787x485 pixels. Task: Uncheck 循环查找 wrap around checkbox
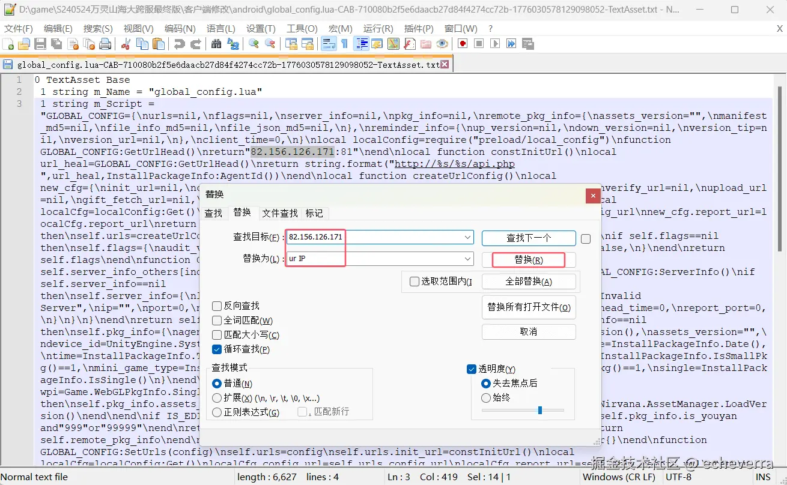(x=217, y=349)
